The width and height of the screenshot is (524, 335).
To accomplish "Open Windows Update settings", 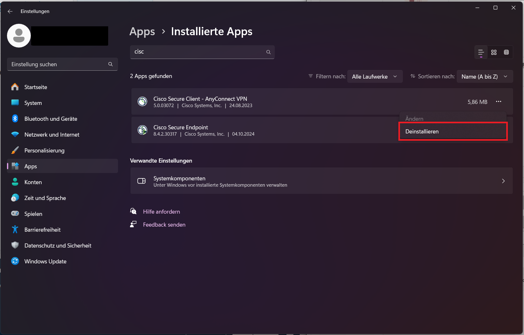I will tap(45, 261).
